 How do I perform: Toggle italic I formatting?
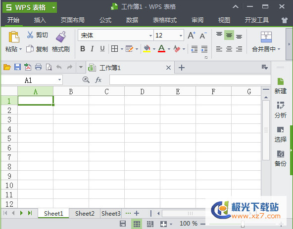click(x=92, y=49)
